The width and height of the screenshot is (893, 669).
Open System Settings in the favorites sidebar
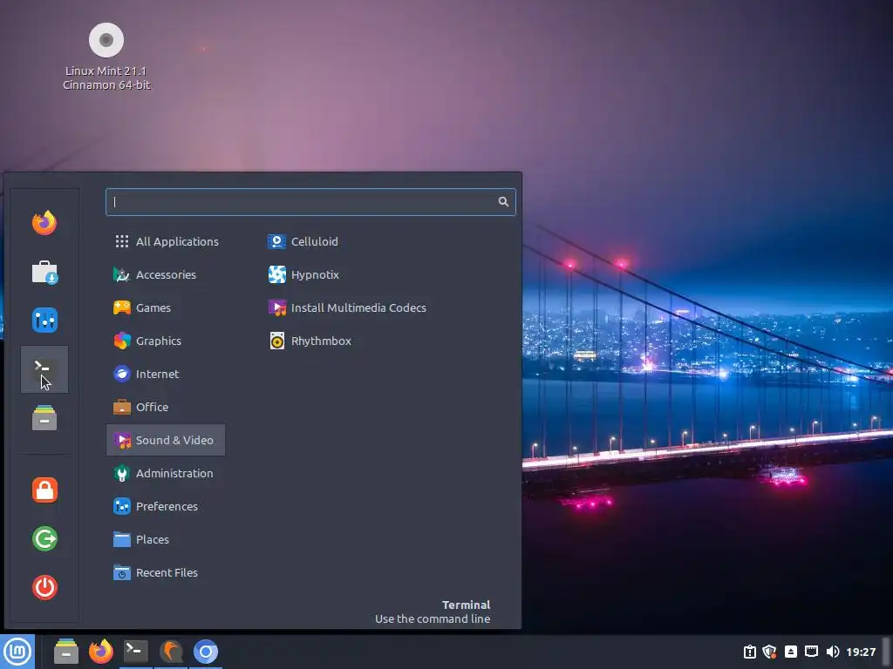[44, 321]
